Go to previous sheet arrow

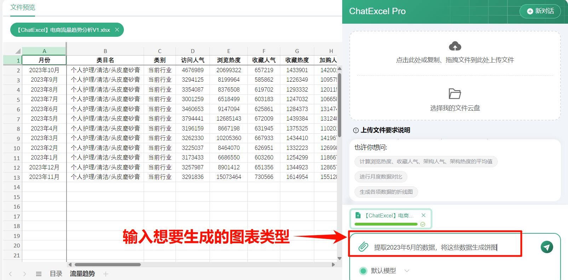[11, 274]
